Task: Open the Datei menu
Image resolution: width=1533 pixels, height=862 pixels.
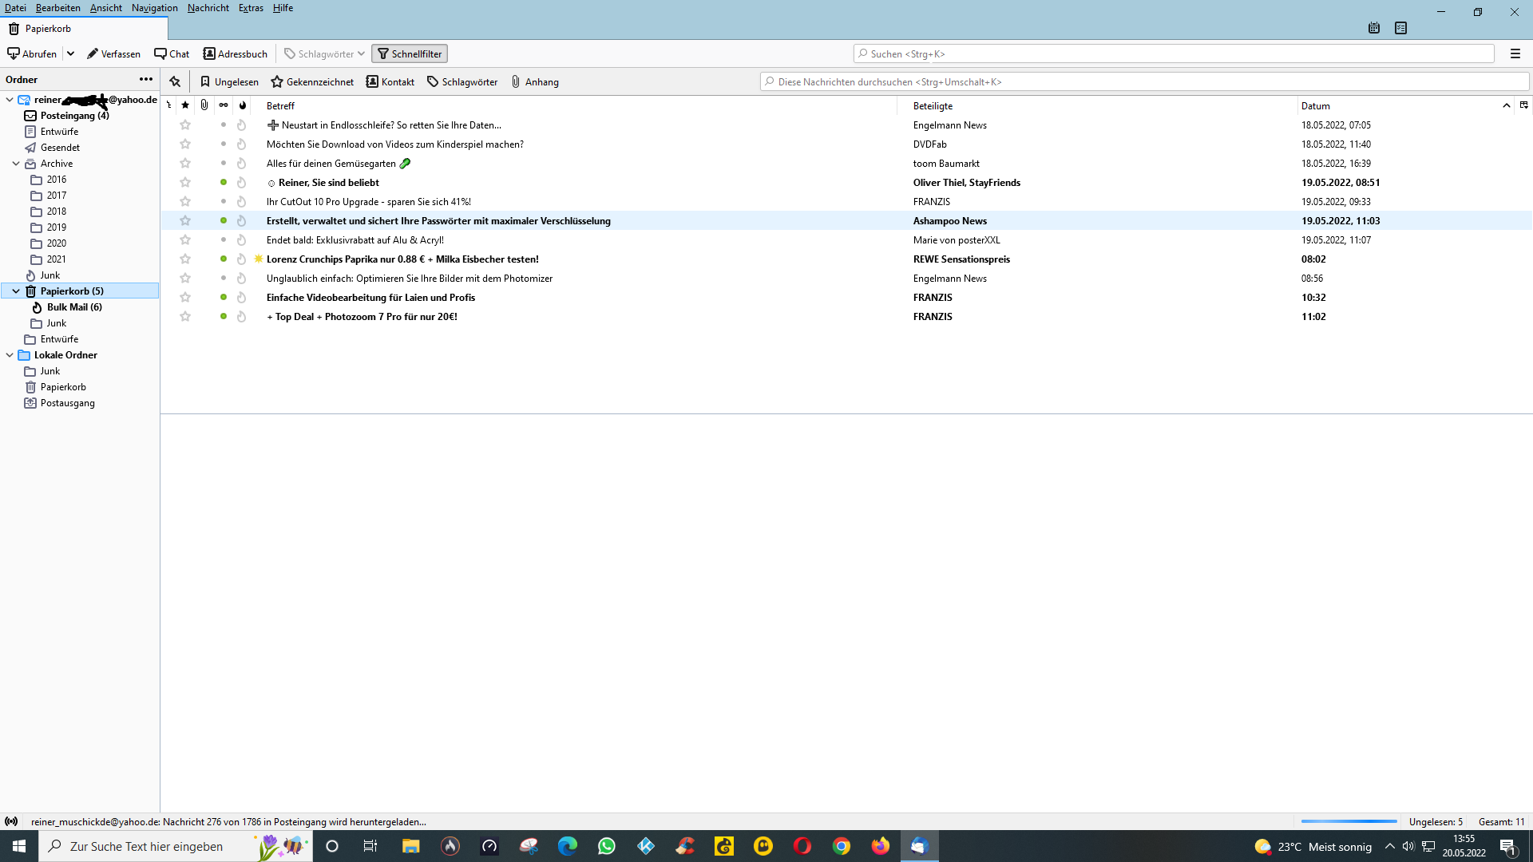Action: tap(15, 8)
